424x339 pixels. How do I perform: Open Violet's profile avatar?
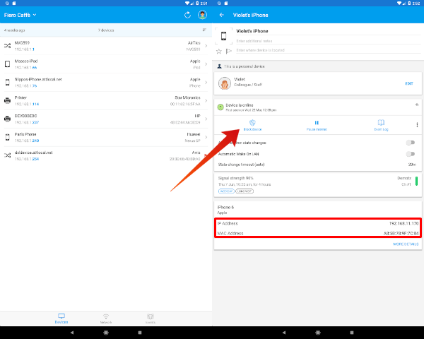[225, 83]
